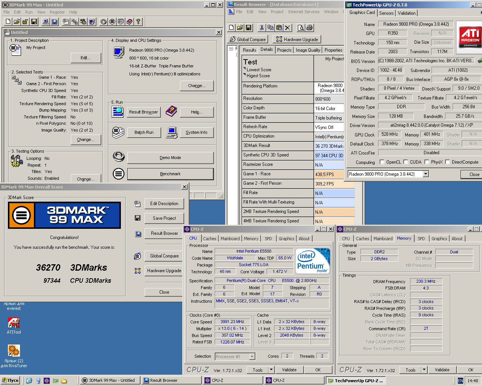This screenshot has width=482, height=386.
Task: Click Print Preview icon in Result Browser
Action: (x=300, y=28)
